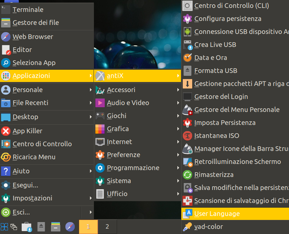Click Configura persistenza icon

pos(187,19)
